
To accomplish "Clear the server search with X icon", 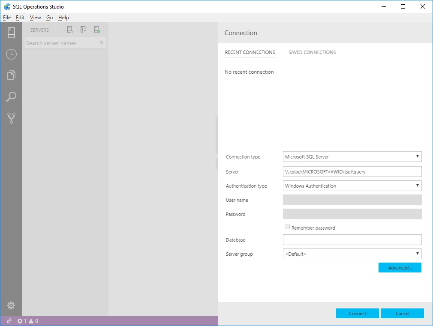I will point(101,42).
